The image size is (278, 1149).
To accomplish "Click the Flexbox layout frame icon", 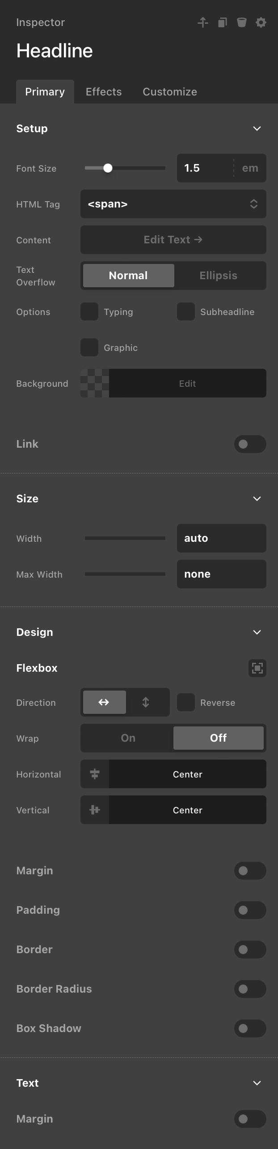I will (257, 668).
